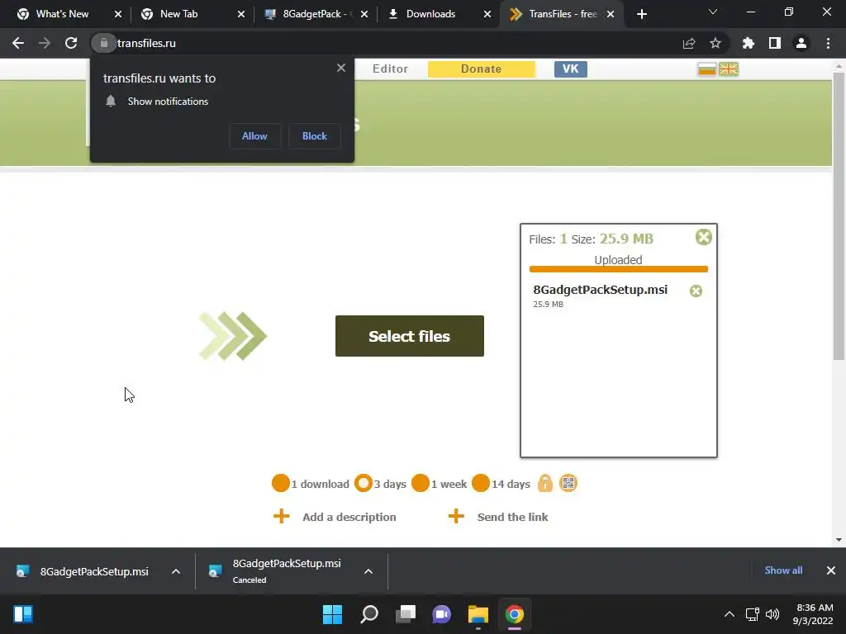
Task: Open Extensions puzzle icon
Action: tap(748, 43)
